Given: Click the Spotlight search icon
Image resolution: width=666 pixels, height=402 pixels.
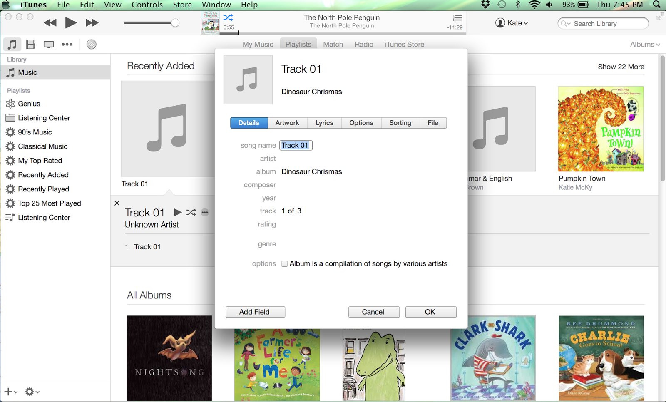Looking at the screenshot, I should [x=657, y=5].
